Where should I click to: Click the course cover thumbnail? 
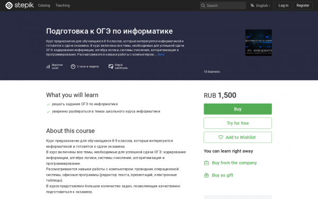tap(259, 42)
